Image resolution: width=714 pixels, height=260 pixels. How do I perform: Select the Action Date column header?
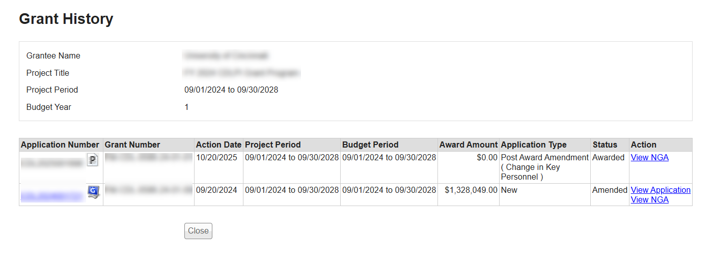pos(218,145)
